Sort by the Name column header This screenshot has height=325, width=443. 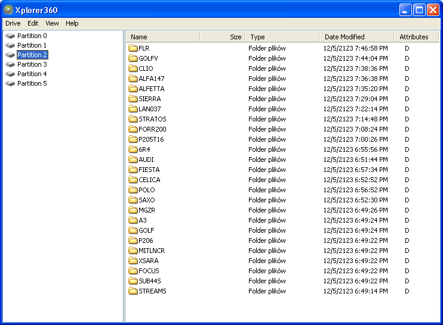(163, 37)
